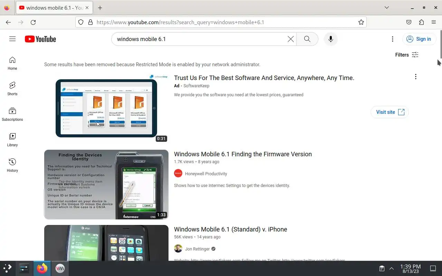This screenshot has width=442, height=276.
Task: View site security padlock info
Action: click(x=90, y=22)
